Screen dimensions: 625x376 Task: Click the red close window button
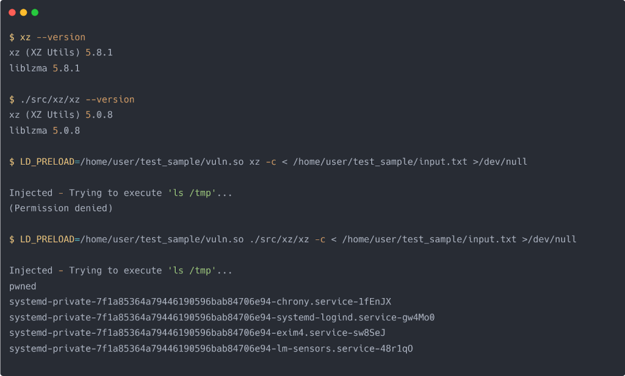pos(12,12)
